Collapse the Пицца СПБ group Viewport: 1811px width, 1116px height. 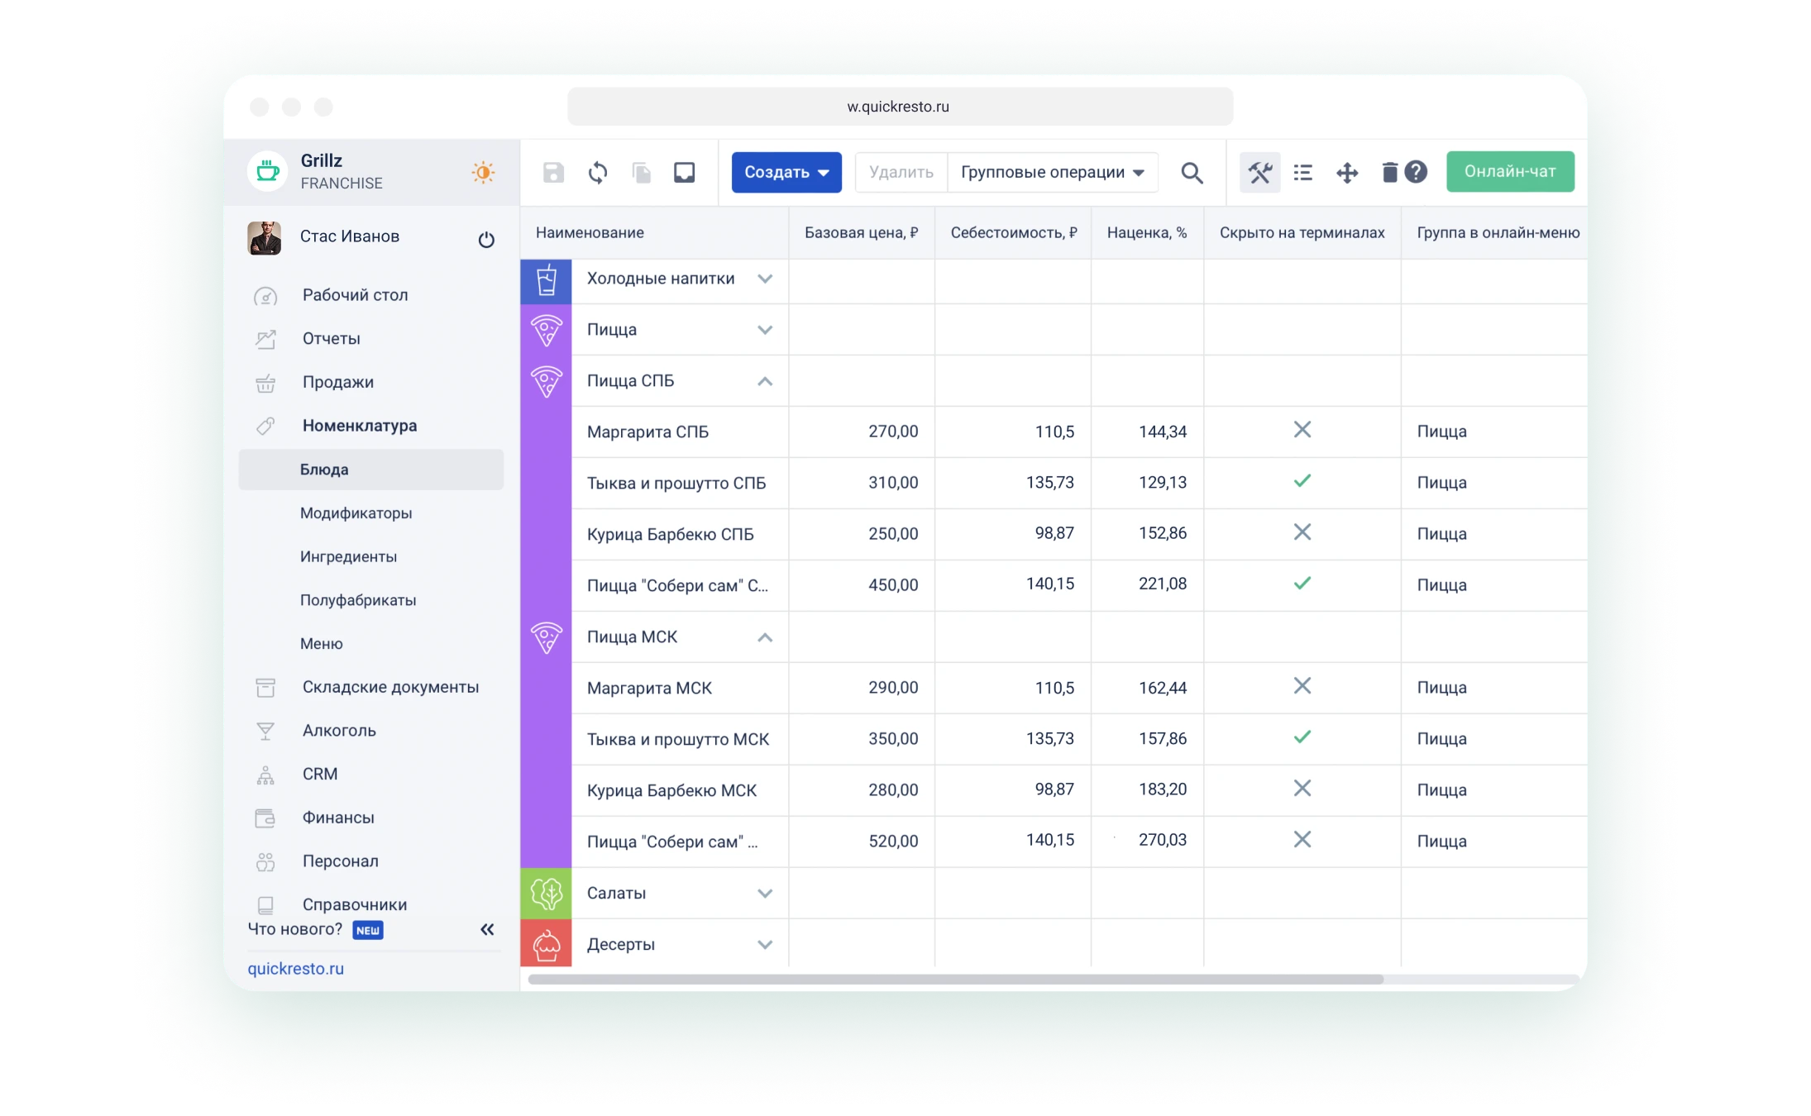(765, 381)
